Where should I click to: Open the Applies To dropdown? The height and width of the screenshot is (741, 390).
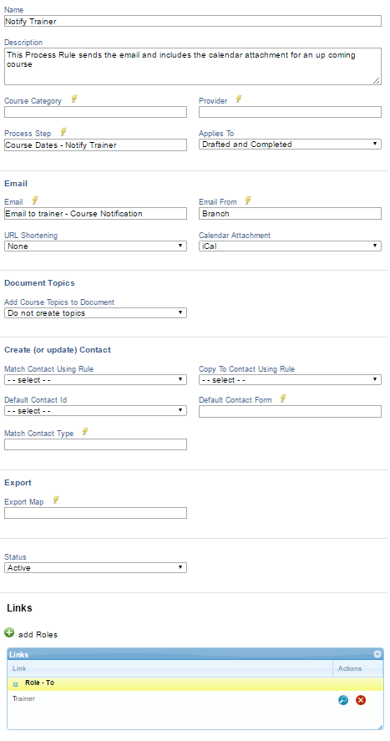pyautogui.click(x=290, y=145)
